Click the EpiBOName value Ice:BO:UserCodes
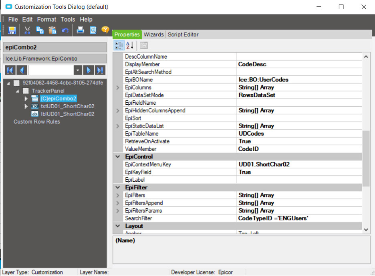The height and width of the screenshot is (276, 375). (x=263, y=80)
